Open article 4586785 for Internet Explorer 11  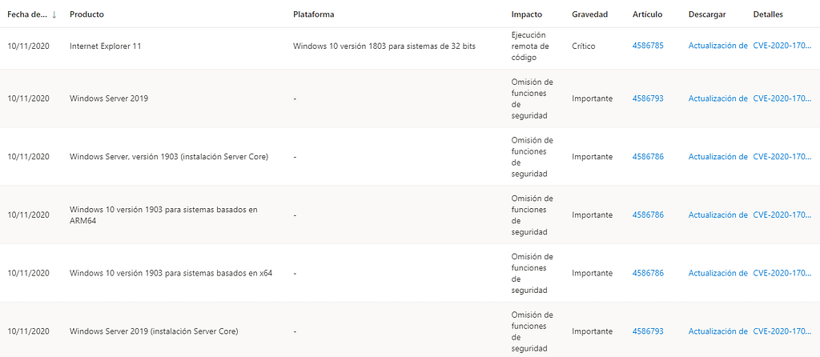[648, 46]
